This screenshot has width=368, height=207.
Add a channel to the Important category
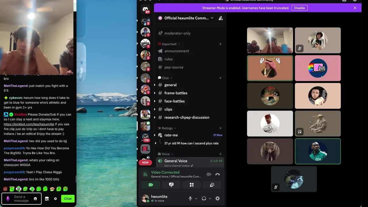click(220, 44)
